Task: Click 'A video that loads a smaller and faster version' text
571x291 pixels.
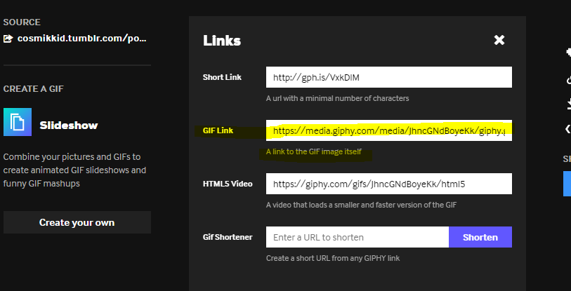Action: [x=361, y=205]
